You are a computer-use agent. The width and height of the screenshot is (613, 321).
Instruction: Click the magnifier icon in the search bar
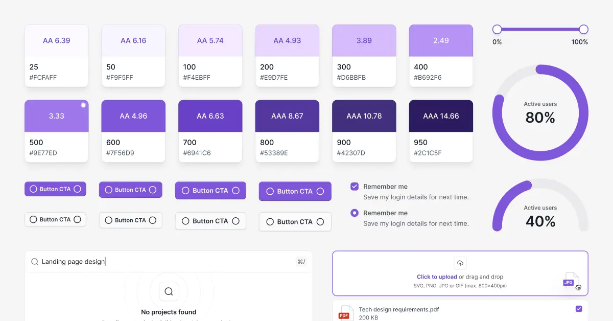click(x=34, y=261)
